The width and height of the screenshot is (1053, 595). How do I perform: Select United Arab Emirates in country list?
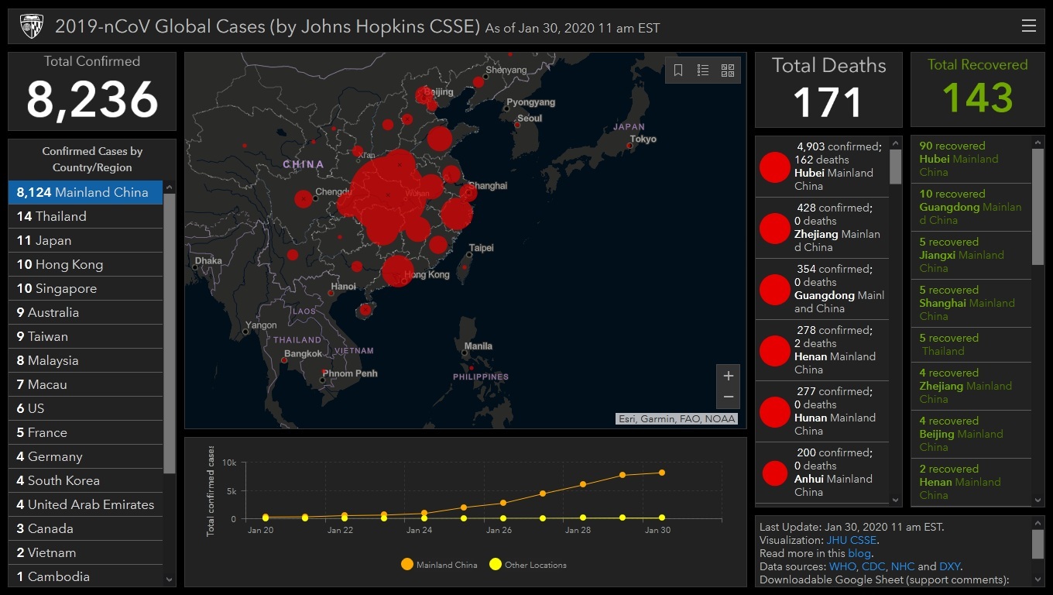pos(85,504)
